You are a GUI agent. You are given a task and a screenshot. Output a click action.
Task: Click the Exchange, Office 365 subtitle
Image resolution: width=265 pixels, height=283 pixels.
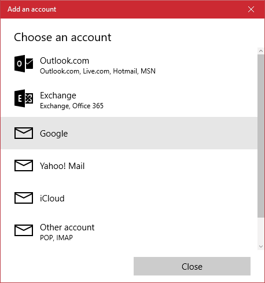click(x=72, y=106)
